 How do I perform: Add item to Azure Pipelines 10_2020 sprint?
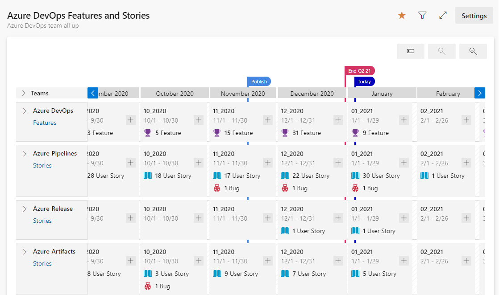(x=199, y=163)
